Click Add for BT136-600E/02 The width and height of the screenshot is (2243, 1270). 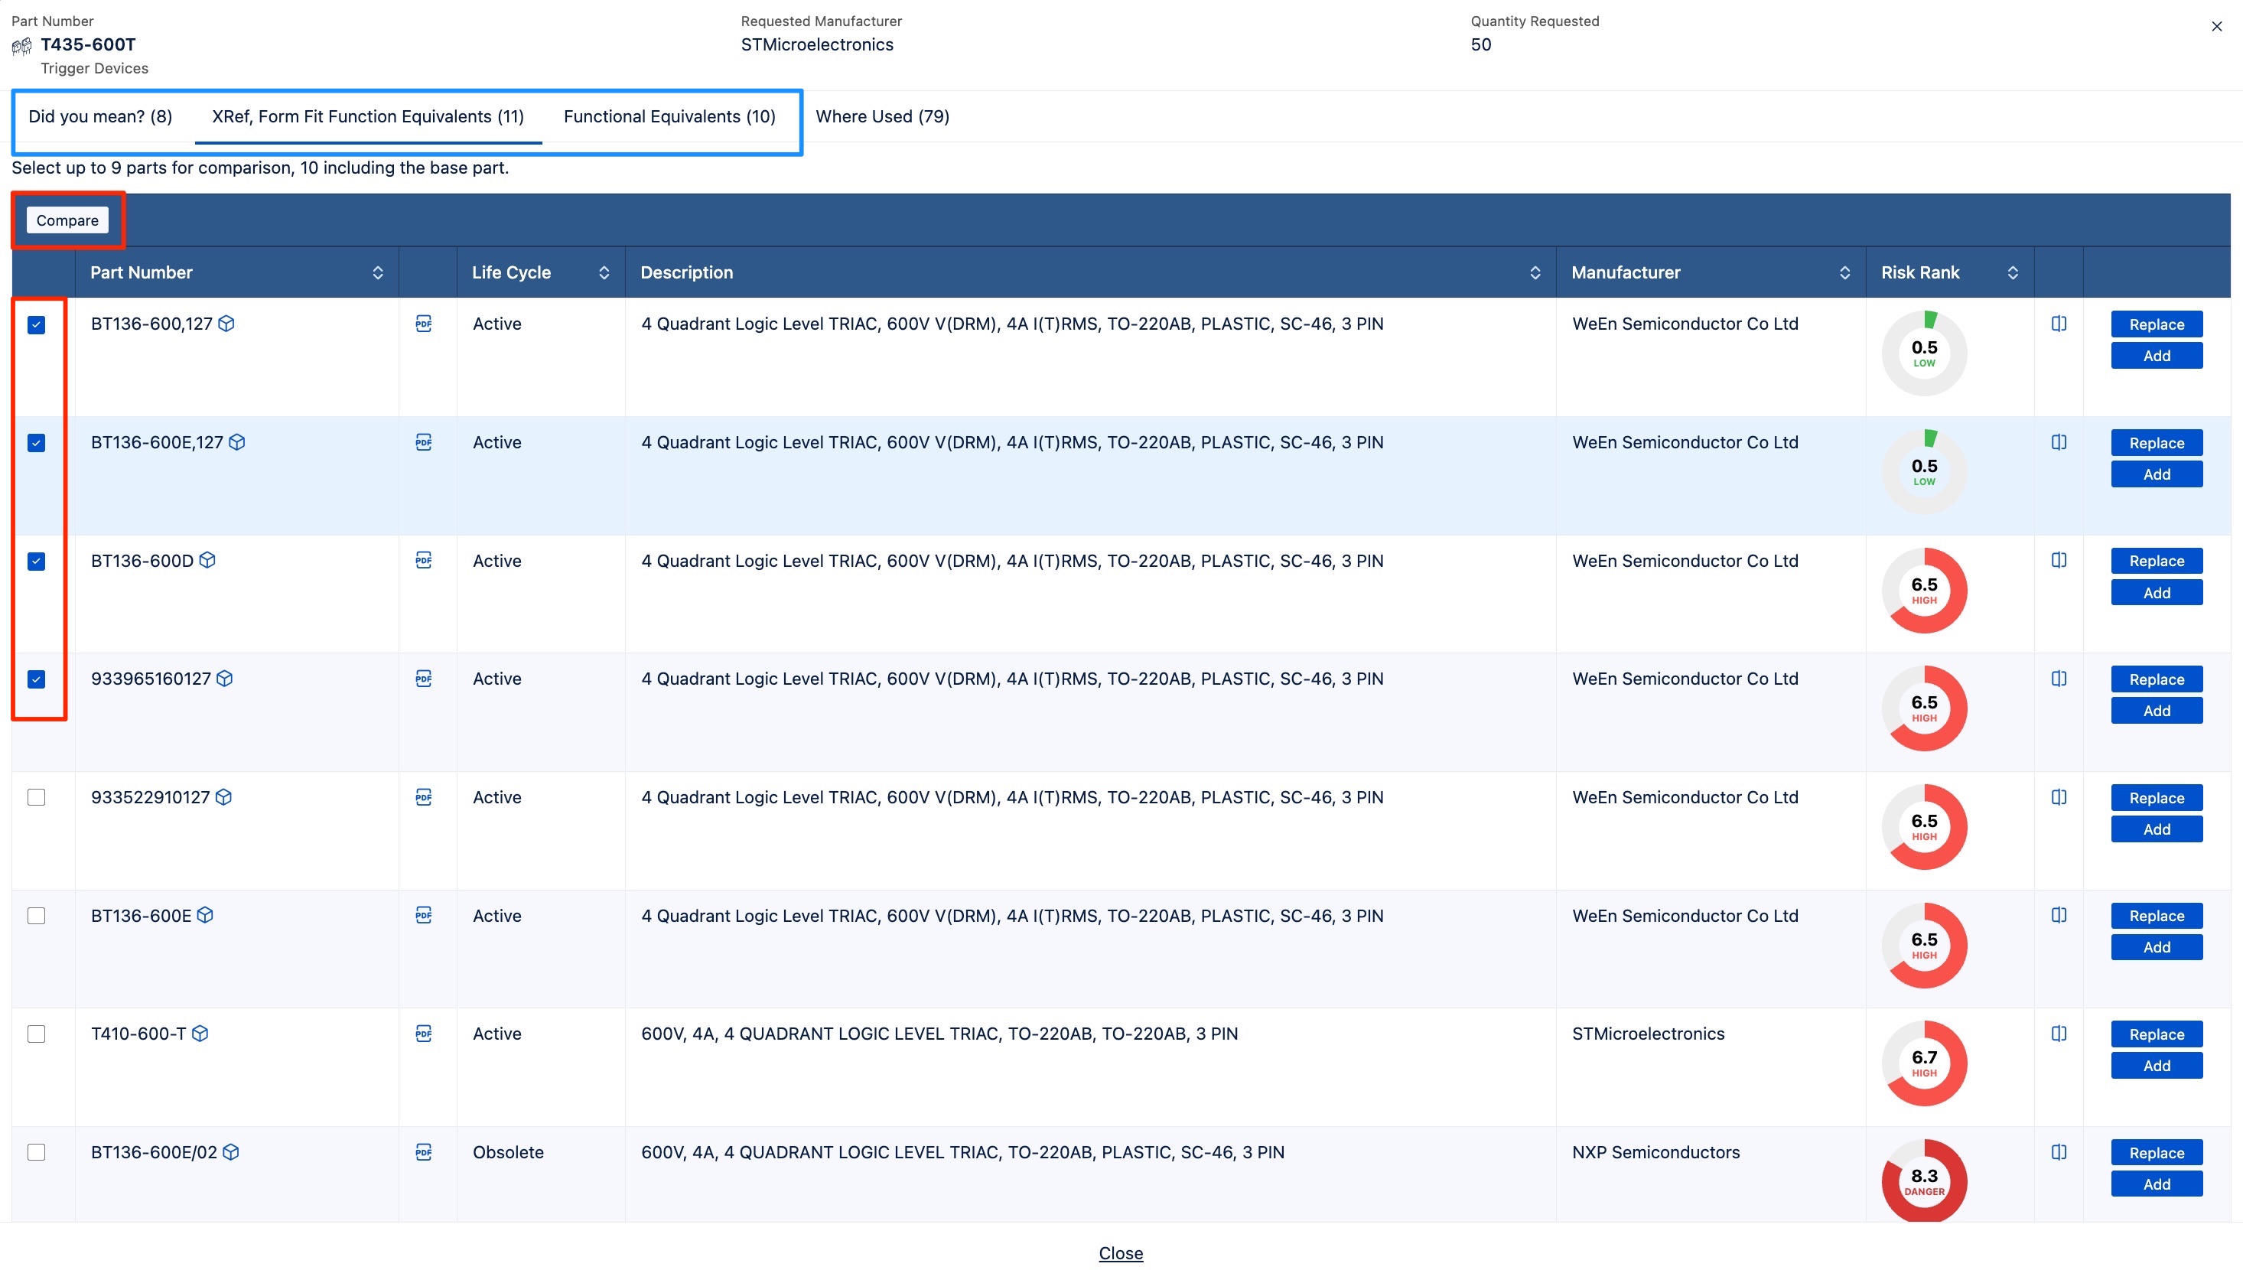click(x=2157, y=1184)
